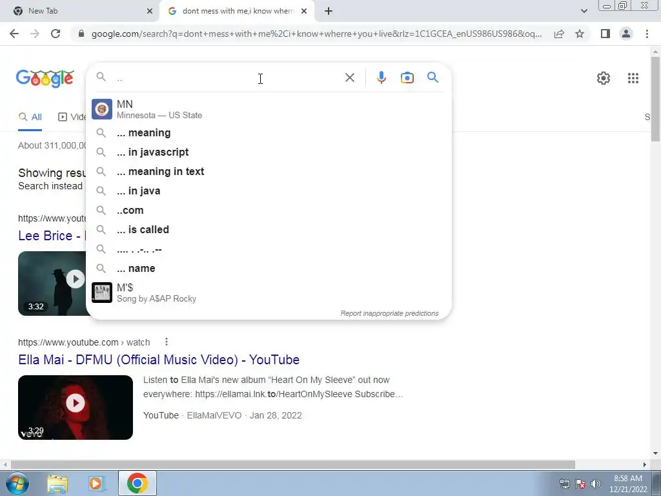Image resolution: width=661 pixels, height=496 pixels.
Task: Select the All search tab
Action: click(30, 118)
